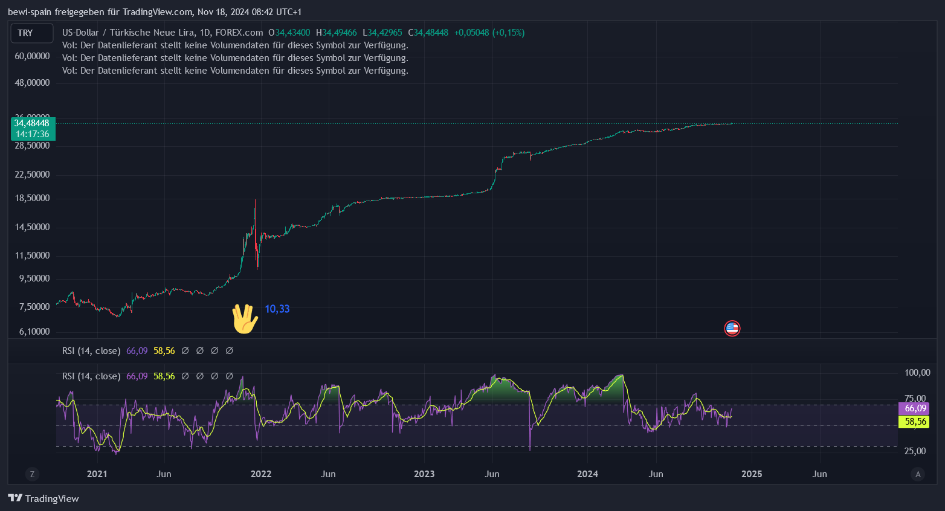Click the 28,50000 price axis label
Image resolution: width=945 pixels, height=511 pixels.
point(32,146)
